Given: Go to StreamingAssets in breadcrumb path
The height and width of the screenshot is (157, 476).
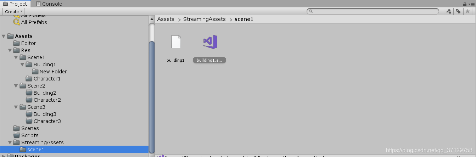Looking at the screenshot, I should [x=205, y=19].
